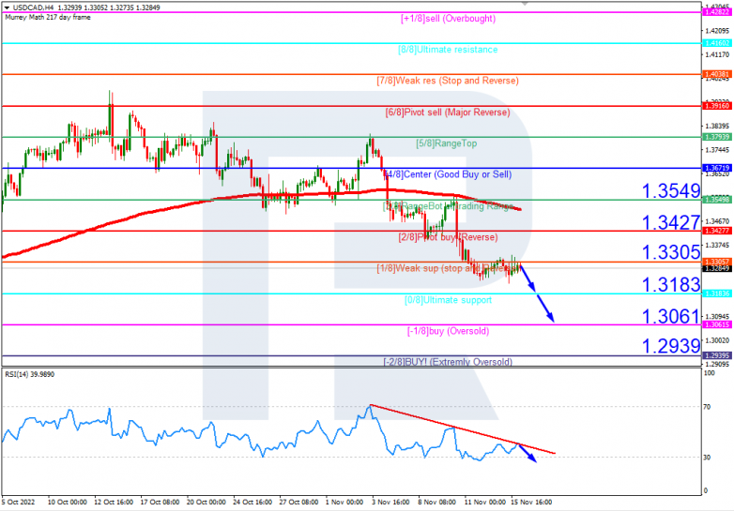Viewport: 734px width, 511px height.
Task: Click the 20 Oct 00:00 time axis label
Action: [206, 503]
